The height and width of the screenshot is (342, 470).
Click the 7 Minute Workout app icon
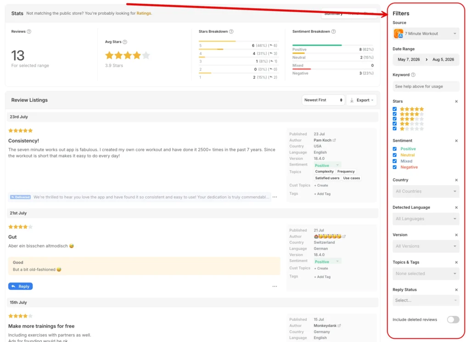pos(398,33)
